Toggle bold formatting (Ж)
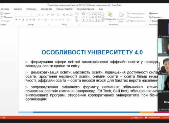169x123 pixels. [17, 20]
